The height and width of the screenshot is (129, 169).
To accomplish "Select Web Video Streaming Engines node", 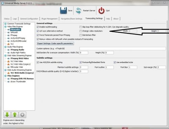I will tap(19, 56).
